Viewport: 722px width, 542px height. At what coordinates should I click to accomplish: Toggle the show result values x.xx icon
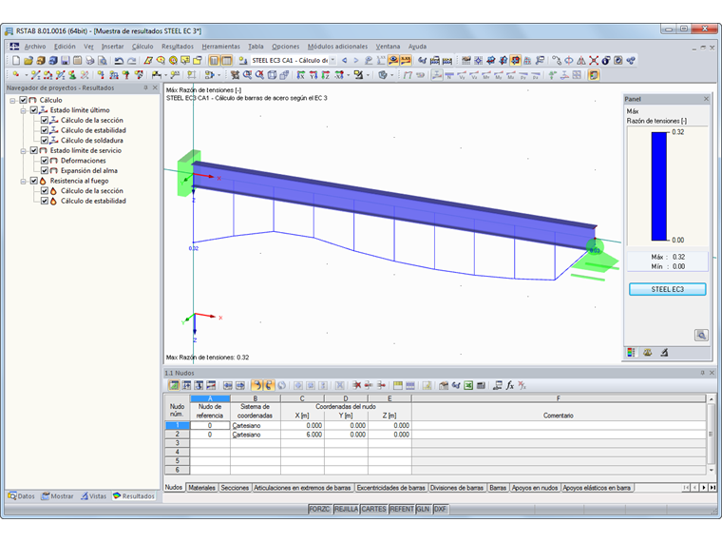tap(406, 60)
